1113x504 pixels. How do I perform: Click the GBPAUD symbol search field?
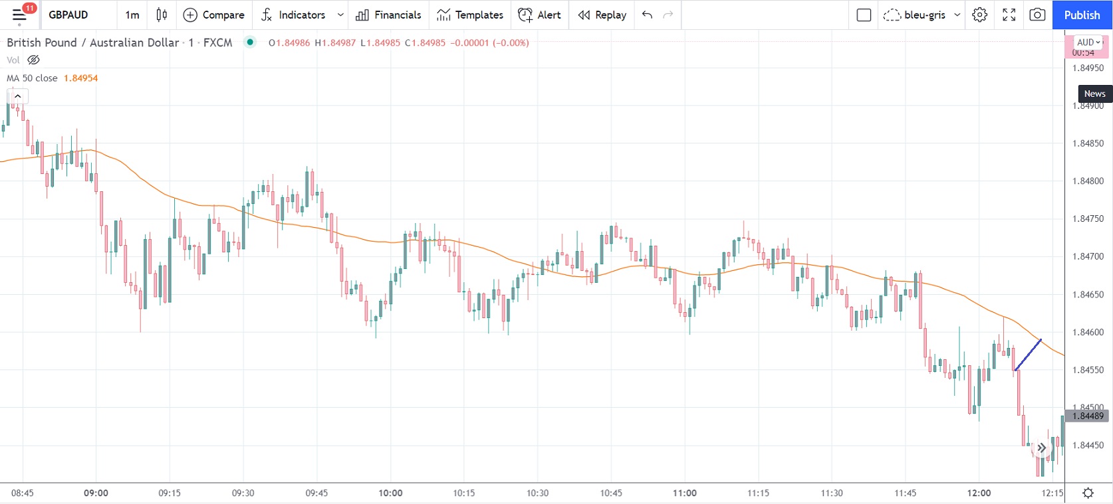pyautogui.click(x=68, y=15)
